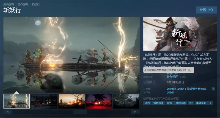
Task: Select the 类魂系列 tag
Action: 201,103
